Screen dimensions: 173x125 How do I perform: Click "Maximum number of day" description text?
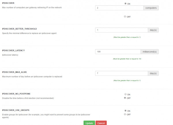(32, 77)
